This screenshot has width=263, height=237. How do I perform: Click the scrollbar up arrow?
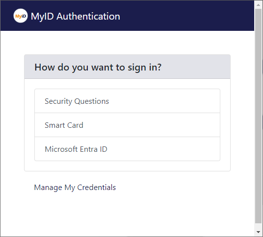pos(258,5)
